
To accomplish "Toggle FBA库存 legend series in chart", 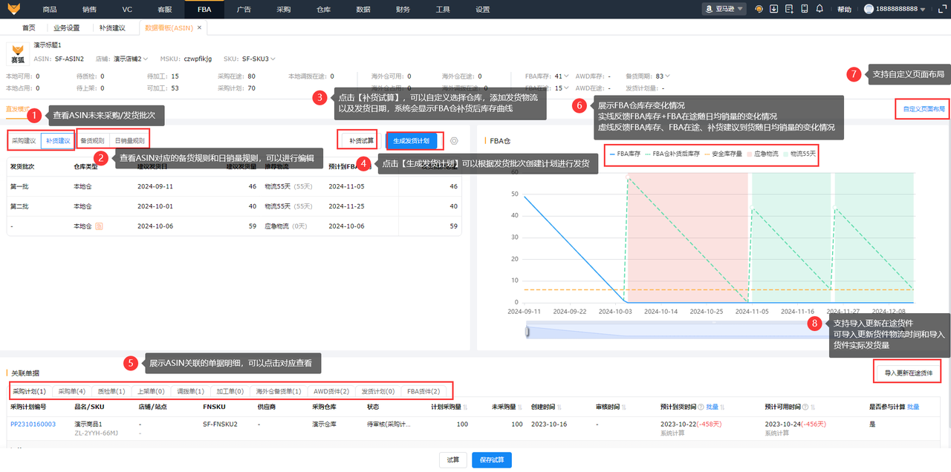I will pos(626,154).
